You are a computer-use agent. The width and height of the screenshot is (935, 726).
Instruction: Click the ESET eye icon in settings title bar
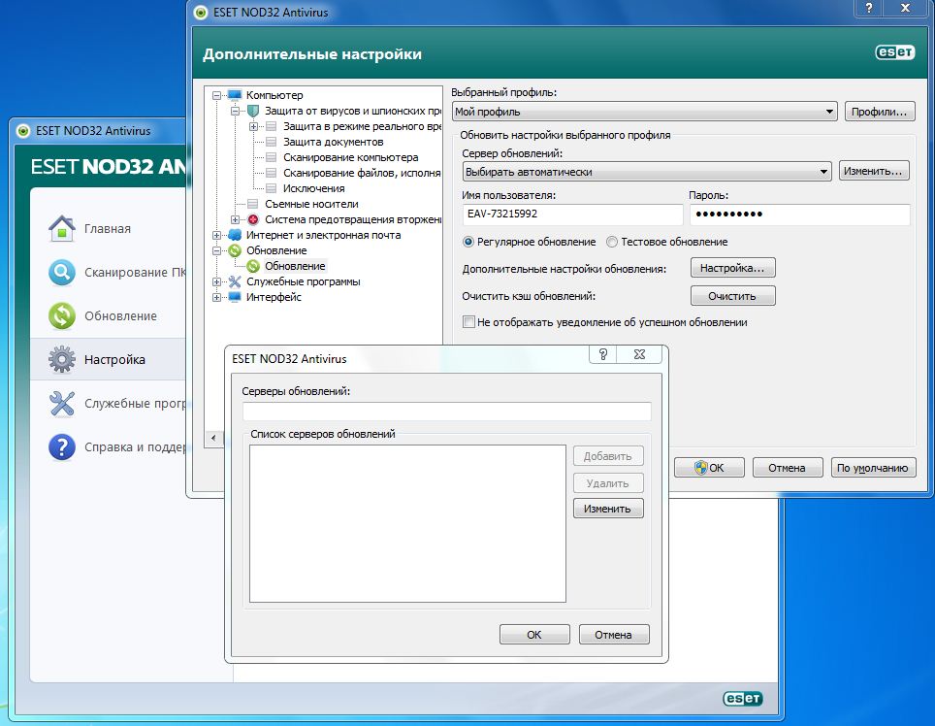(201, 12)
